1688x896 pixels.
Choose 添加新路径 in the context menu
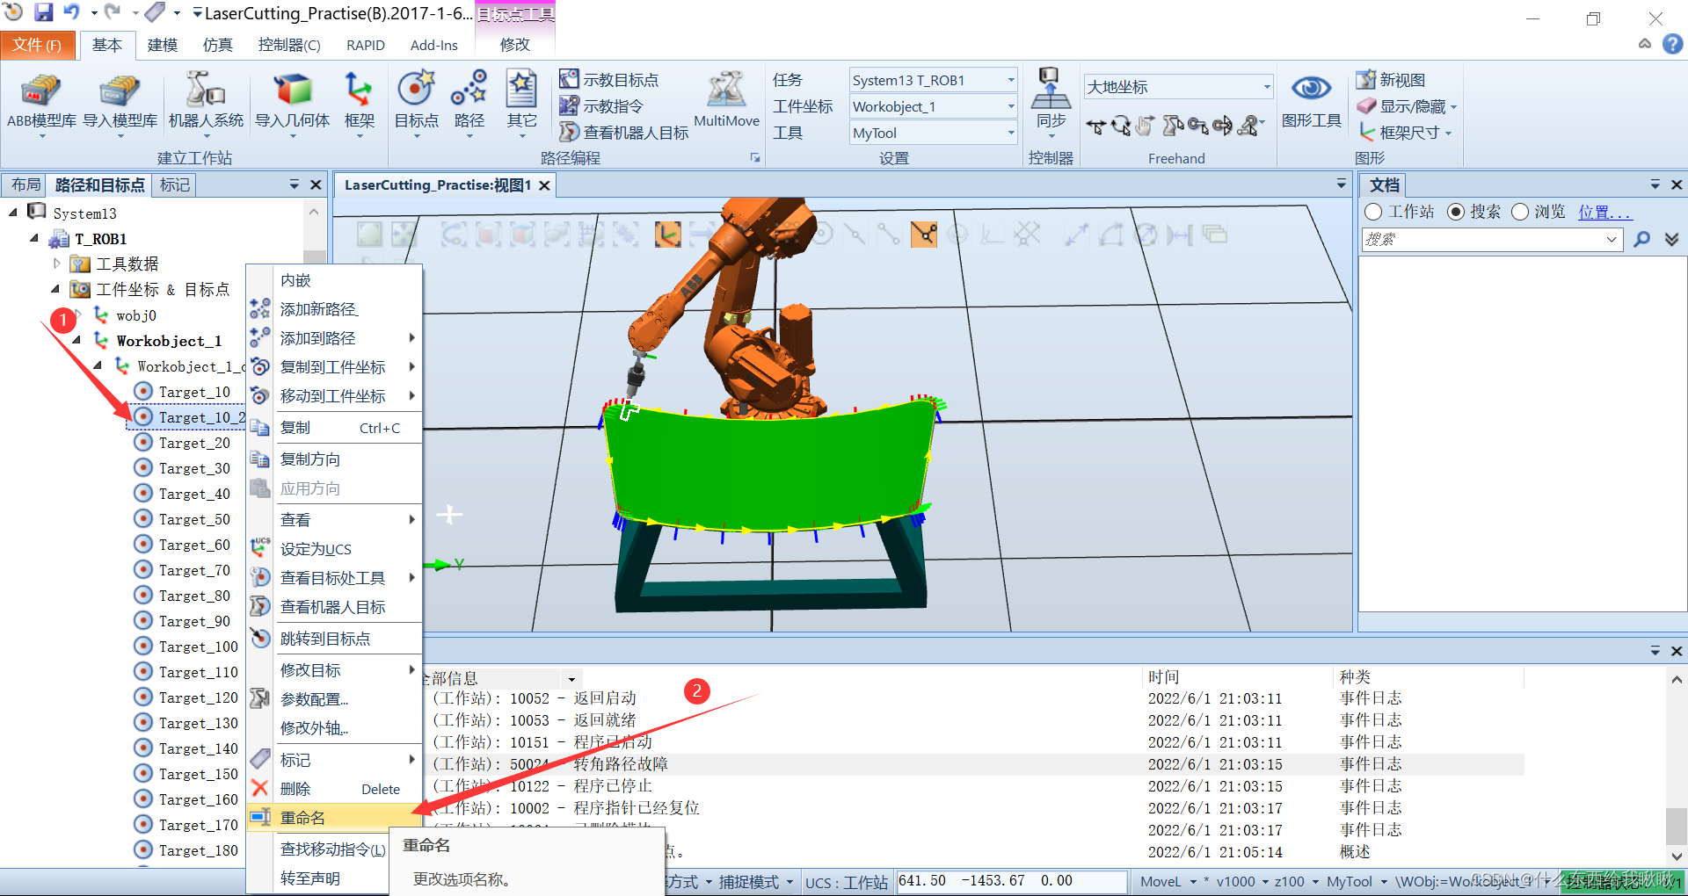tap(335, 309)
